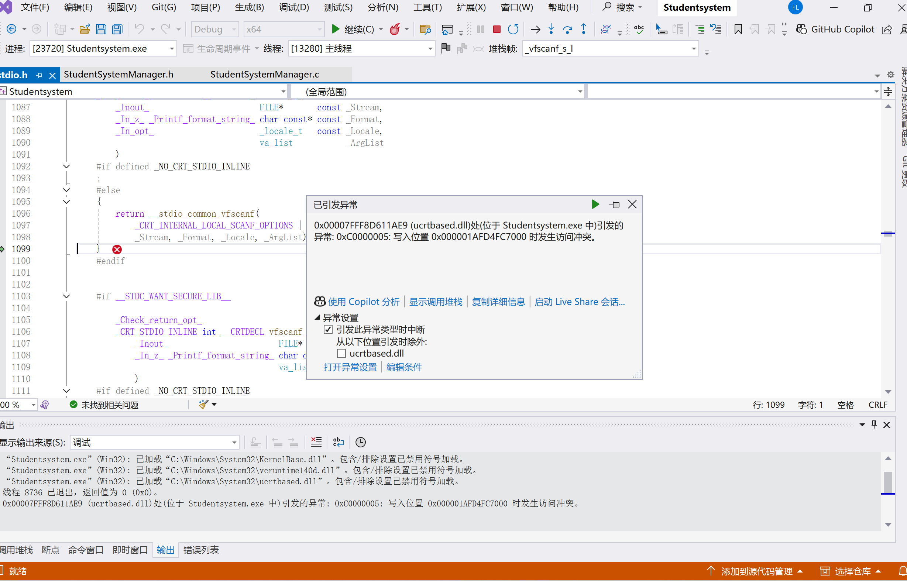Collapse the exception settings section
The height and width of the screenshot is (581, 907).
317,318
